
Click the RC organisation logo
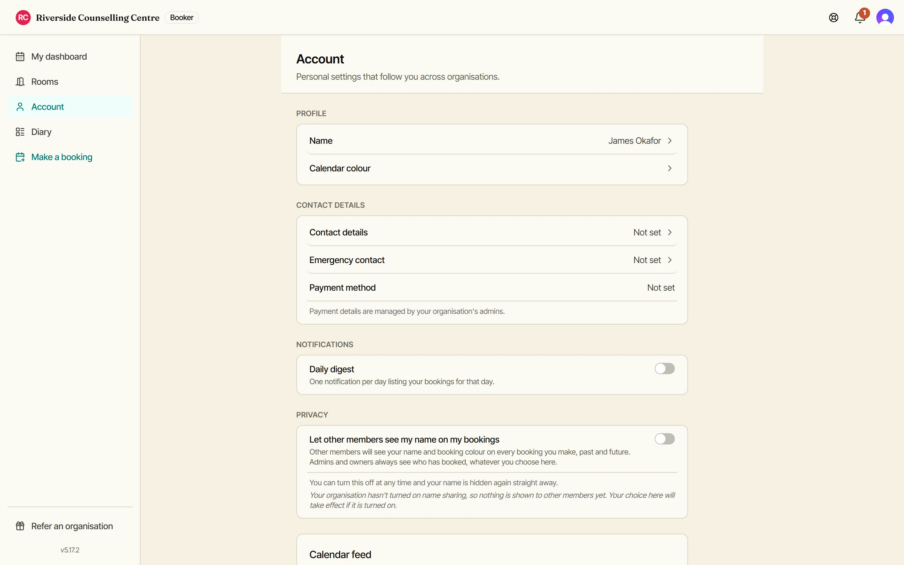23,18
